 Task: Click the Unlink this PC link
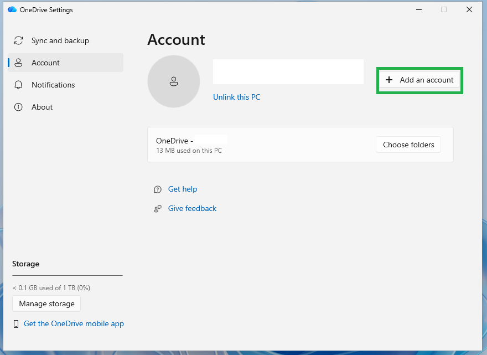click(x=237, y=97)
